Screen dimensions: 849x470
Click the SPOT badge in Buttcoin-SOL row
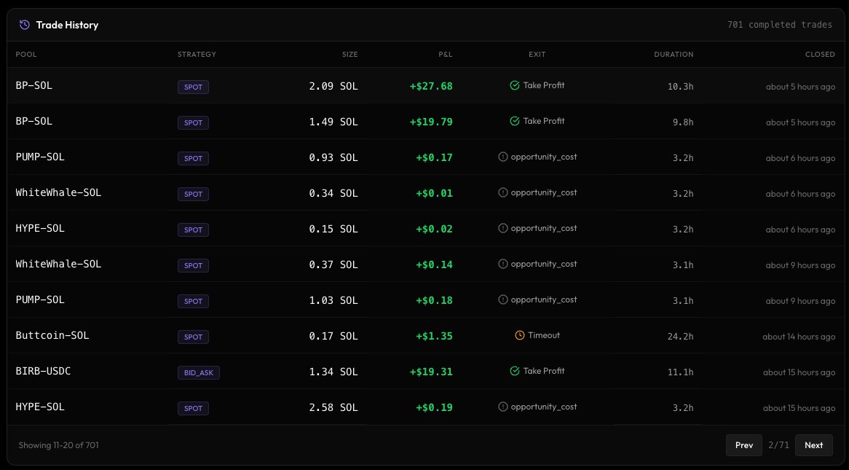[x=193, y=337]
